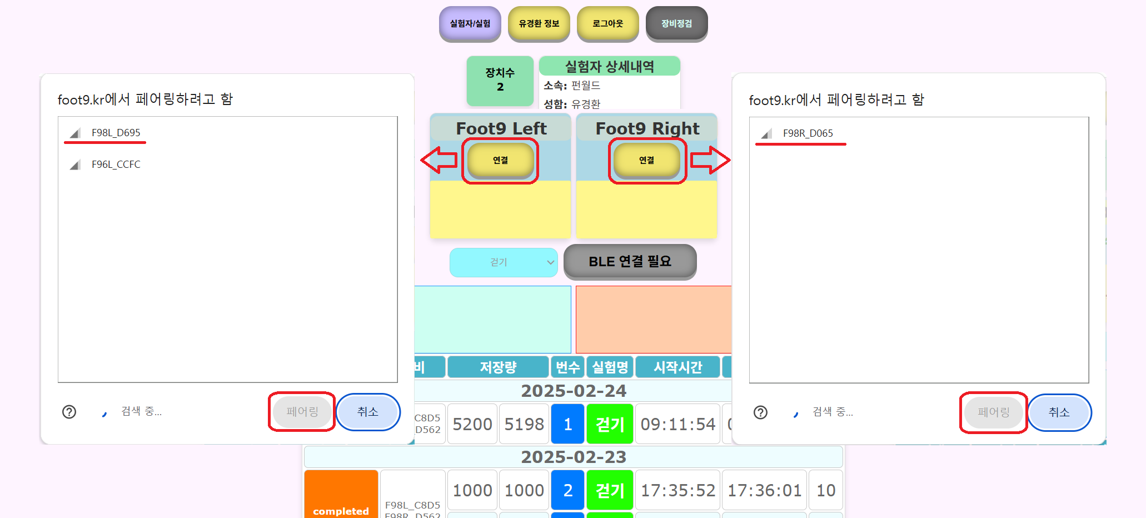Click signal icon beside F98L_D695
1146x518 pixels.
tap(75, 133)
